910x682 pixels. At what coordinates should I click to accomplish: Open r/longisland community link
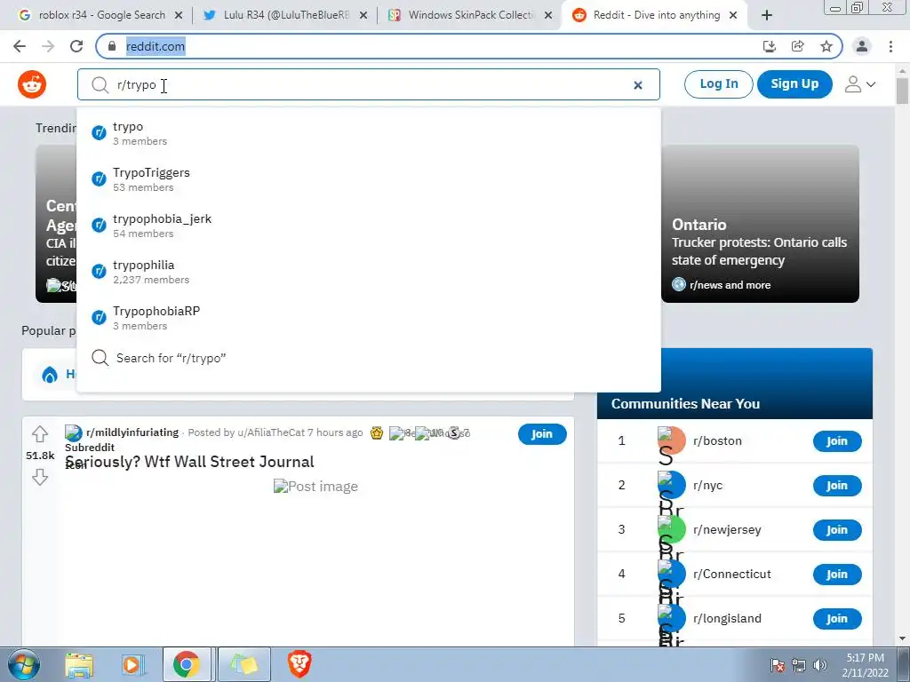coord(727,618)
